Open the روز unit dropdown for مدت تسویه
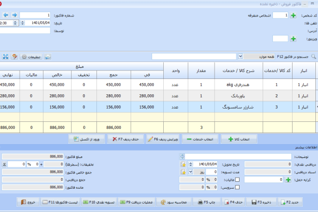This screenshot has width=318, height=212. coord(190,172)
